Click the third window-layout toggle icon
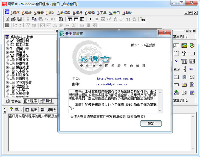The height and width of the screenshot is (157, 200). click(x=82, y=19)
